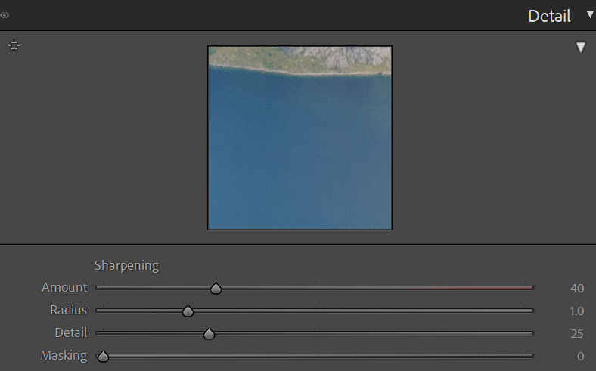The height and width of the screenshot is (371, 596).
Task: Open the Detail panel title
Action: coord(549,16)
